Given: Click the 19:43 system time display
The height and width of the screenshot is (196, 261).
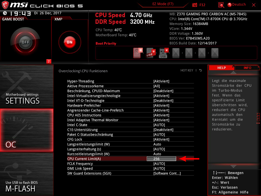Looking at the screenshot, I should (20, 13).
